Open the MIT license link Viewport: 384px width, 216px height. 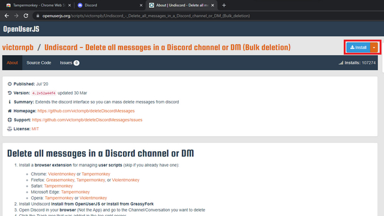click(35, 129)
